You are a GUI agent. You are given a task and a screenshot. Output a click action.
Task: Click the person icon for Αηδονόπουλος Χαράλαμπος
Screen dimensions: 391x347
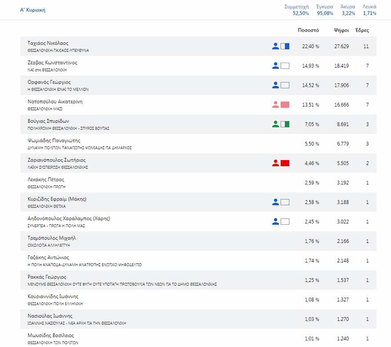(275, 221)
